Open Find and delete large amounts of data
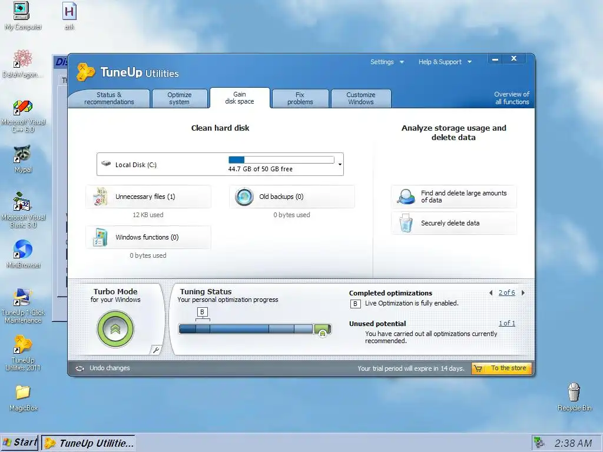The image size is (603, 452). 454,197
